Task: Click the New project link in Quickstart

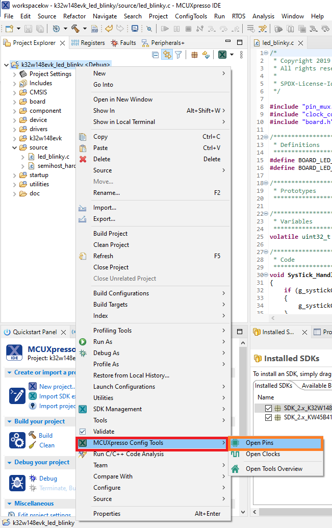Action: click(x=57, y=387)
